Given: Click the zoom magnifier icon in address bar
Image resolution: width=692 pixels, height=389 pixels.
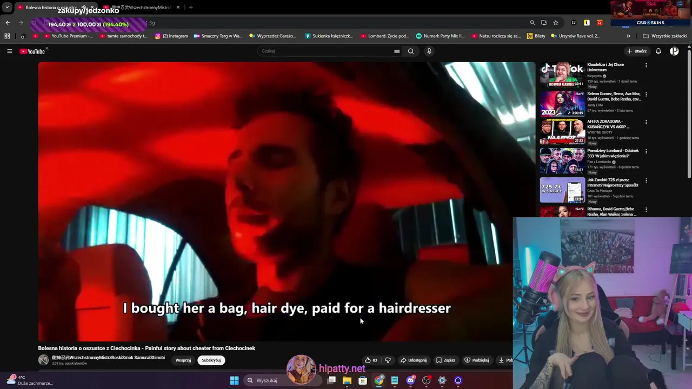Looking at the screenshot, I should (533, 23).
